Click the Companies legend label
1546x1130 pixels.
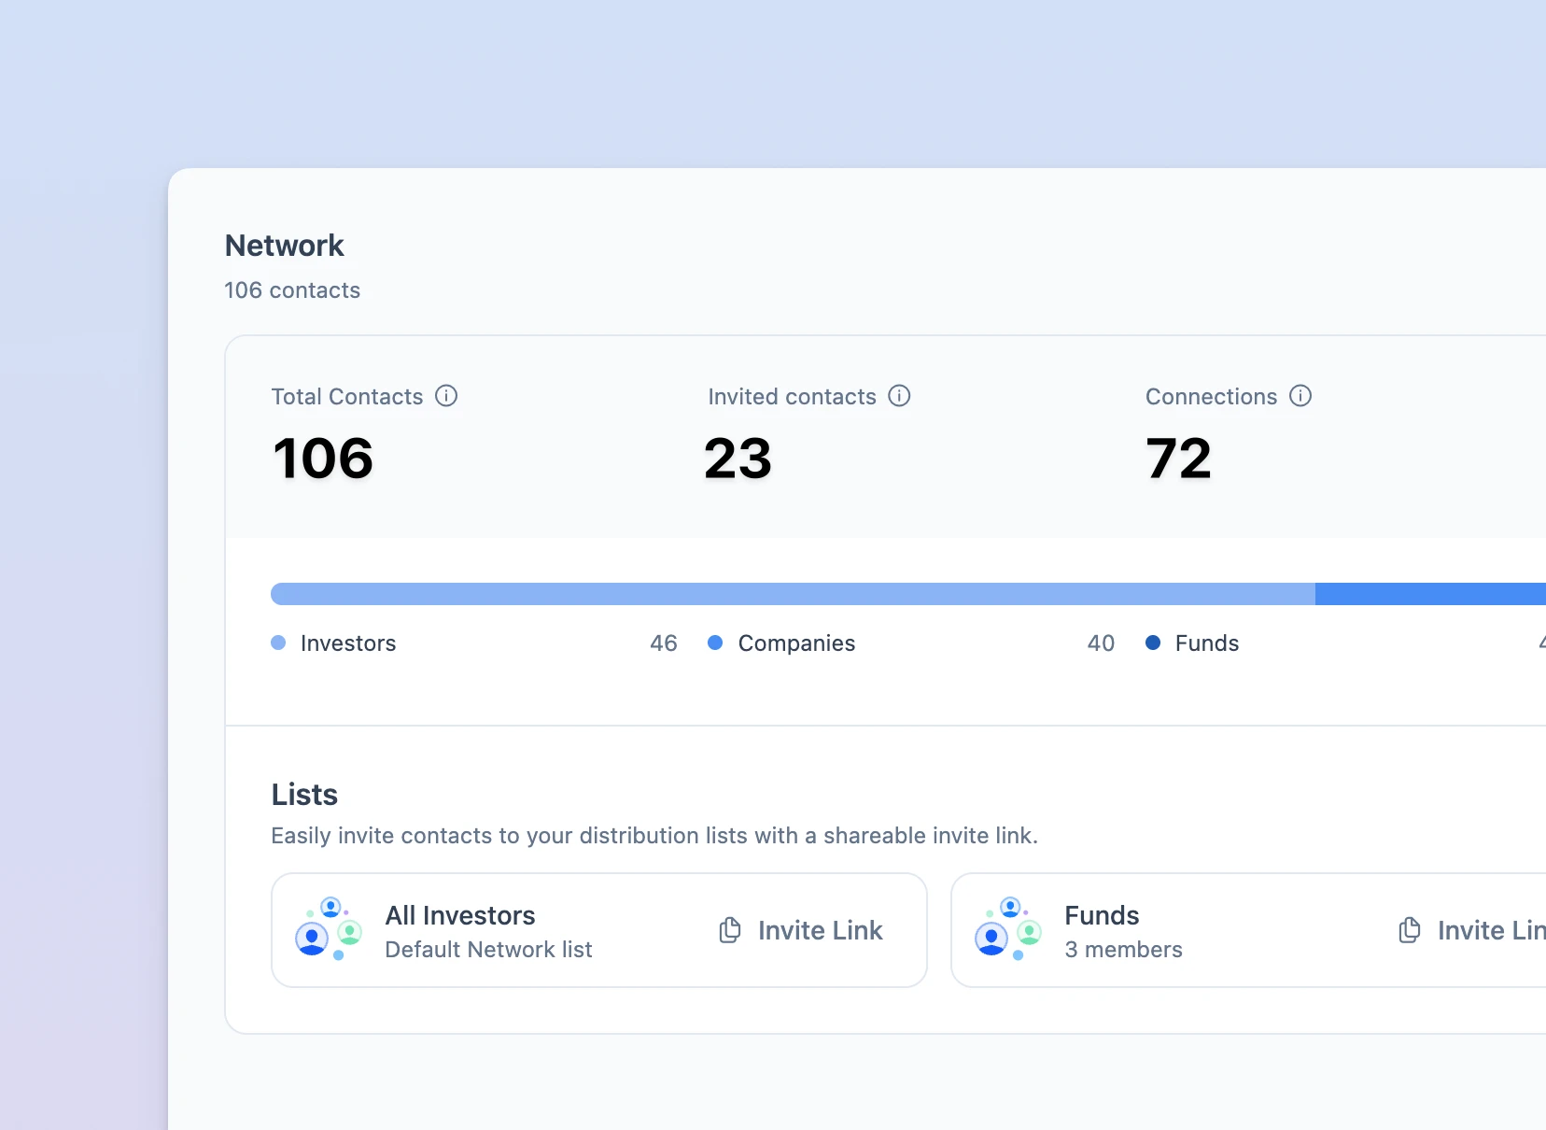(796, 643)
